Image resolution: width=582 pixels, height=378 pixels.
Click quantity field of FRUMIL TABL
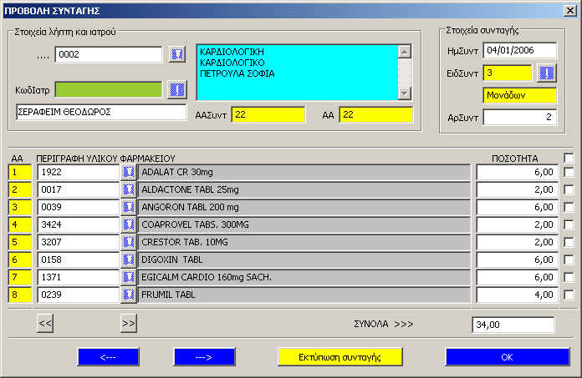(x=518, y=295)
